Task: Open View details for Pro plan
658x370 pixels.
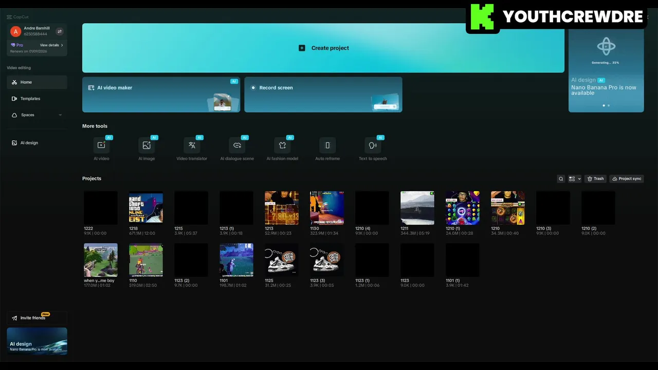Action: (51, 45)
